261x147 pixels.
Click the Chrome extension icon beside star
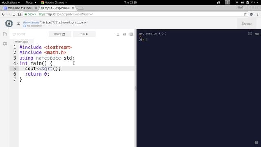point(251,14)
